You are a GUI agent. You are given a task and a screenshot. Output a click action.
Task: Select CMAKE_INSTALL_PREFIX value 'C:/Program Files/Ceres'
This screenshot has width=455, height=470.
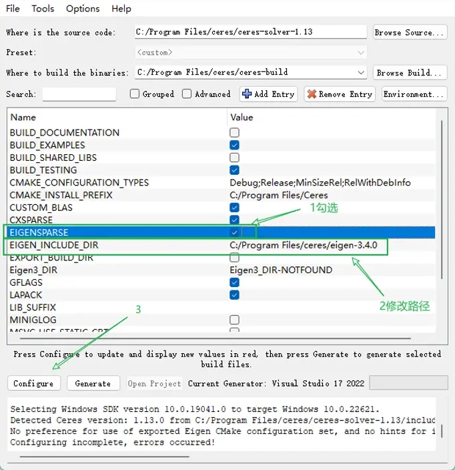[279, 195]
